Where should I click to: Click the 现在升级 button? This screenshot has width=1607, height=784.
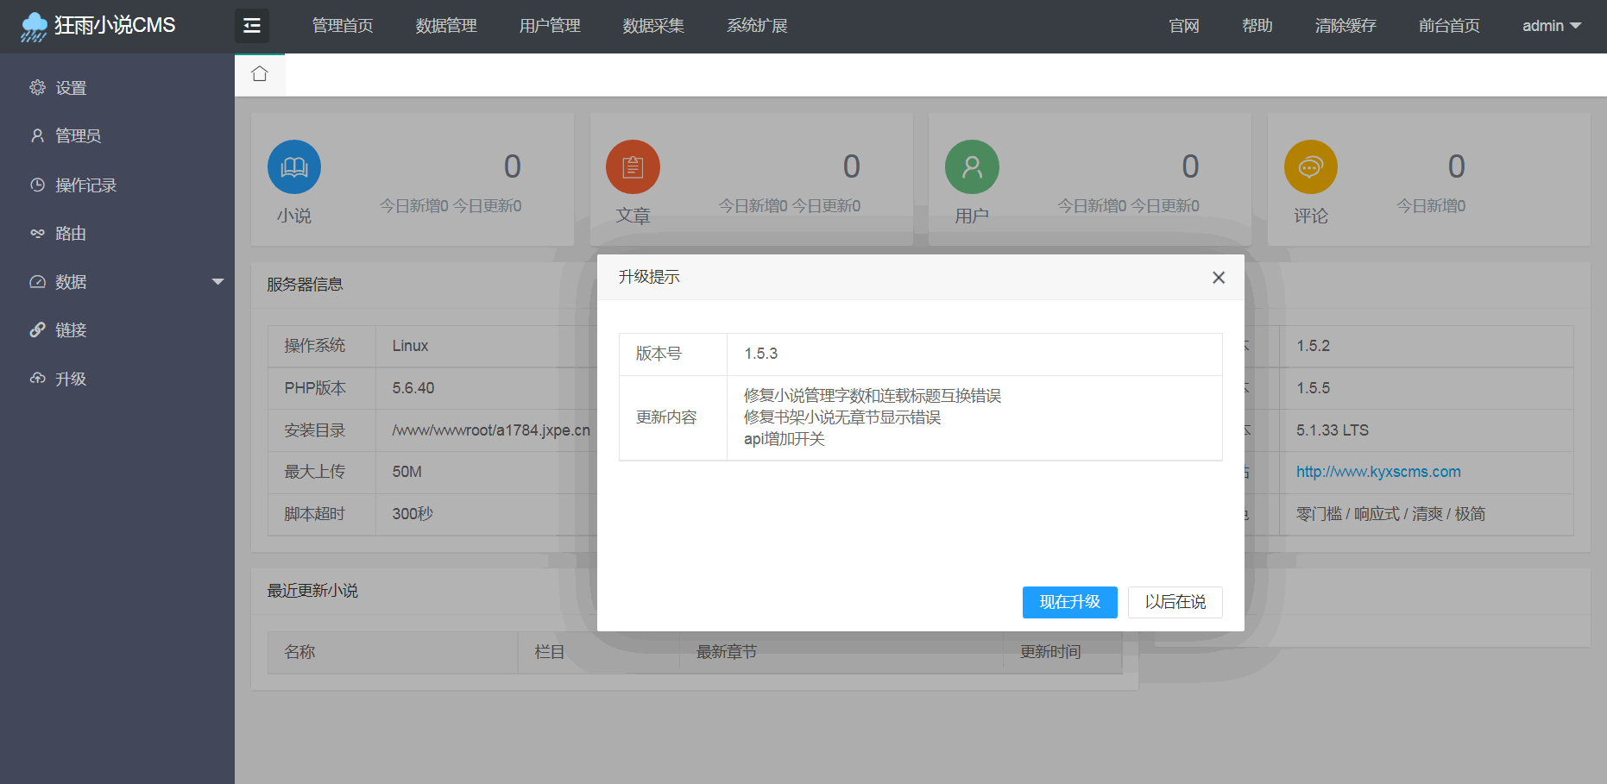(x=1069, y=602)
